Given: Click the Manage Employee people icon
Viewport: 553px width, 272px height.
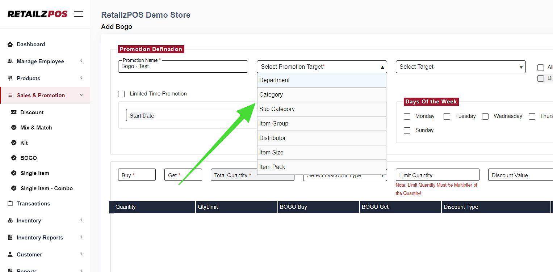Looking at the screenshot, I should click(10, 61).
